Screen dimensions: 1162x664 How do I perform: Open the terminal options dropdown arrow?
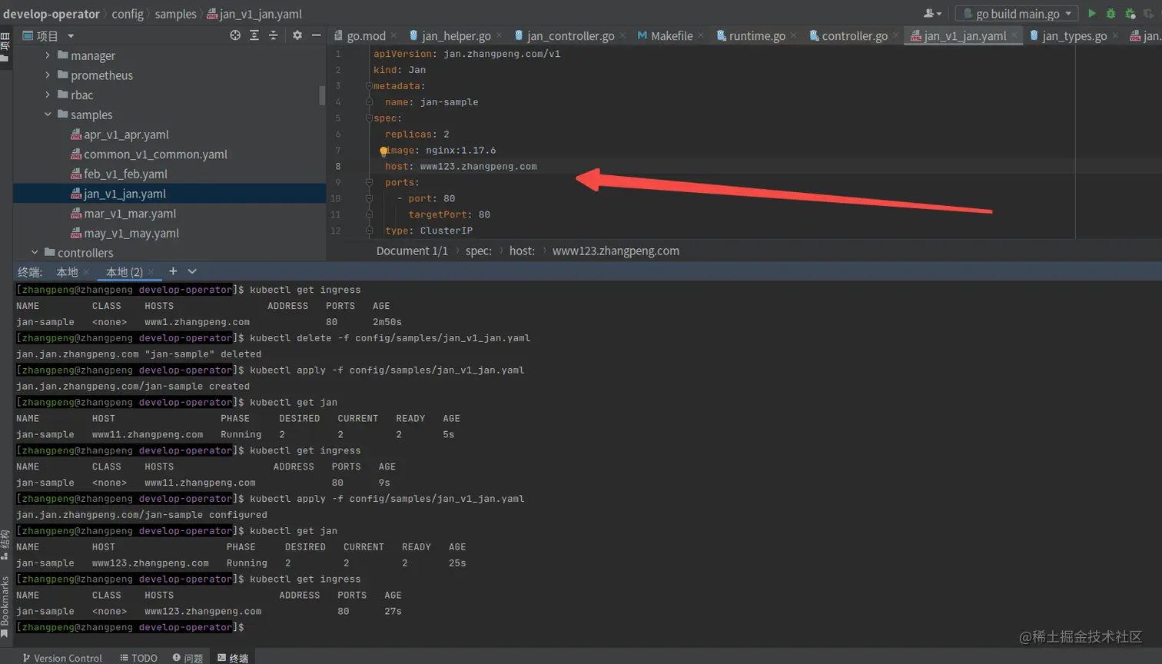[x=192, y=271]
